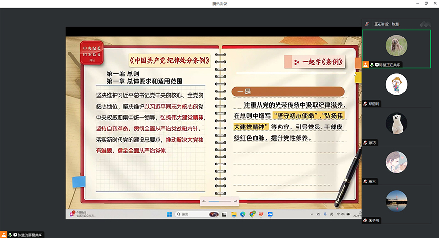Open File Explorer from the shared taskbar
Image resolution: width=439 pixels, height=238 pixels.
[x=234, y=214]
